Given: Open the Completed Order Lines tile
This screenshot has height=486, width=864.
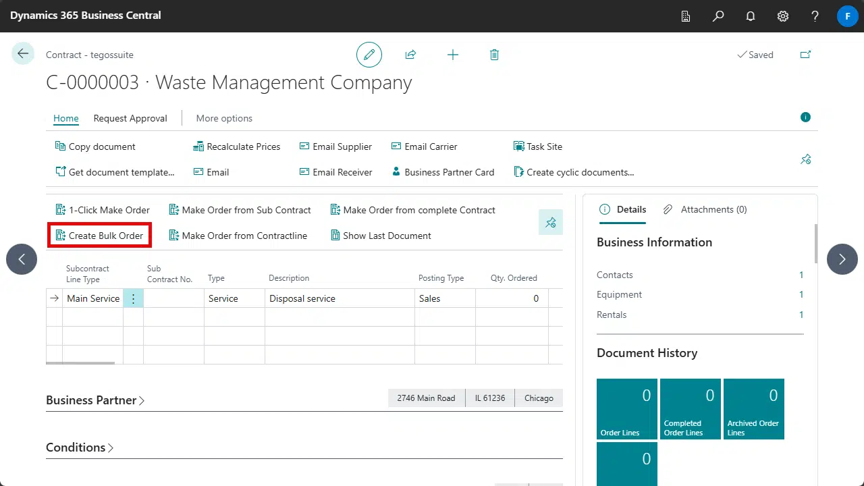Looking at the screenshot, I should pos(690,408).
